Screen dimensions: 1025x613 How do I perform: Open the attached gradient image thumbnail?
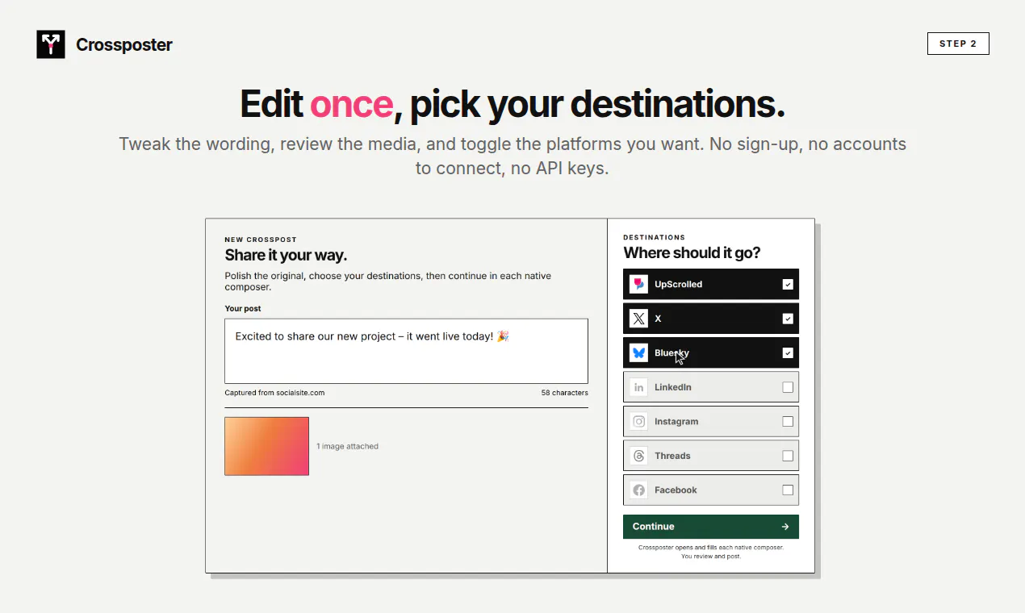(266, 446)
